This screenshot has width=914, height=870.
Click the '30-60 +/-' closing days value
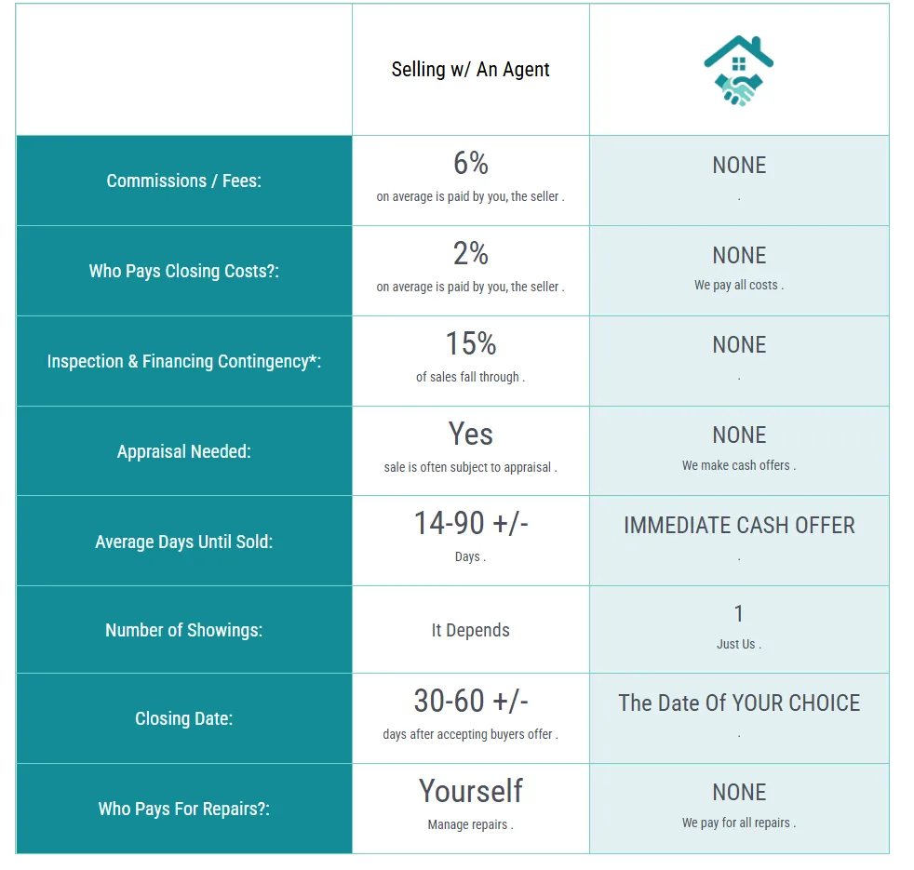coord(470,701)
